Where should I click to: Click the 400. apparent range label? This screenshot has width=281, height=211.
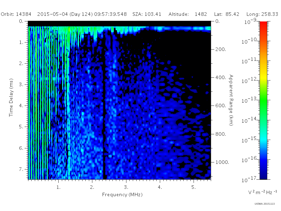[x=221, y=77]
